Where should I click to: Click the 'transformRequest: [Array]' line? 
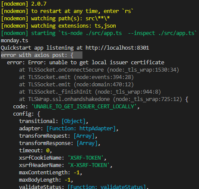point(58,136)
